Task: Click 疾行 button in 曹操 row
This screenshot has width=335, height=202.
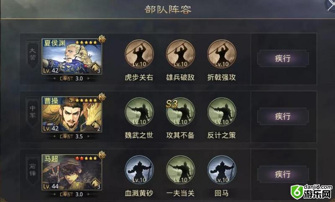Action: click(283, 116)
